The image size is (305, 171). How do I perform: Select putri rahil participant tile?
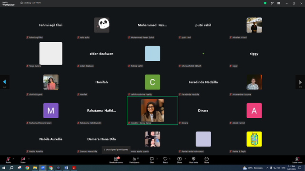[x=203, y=25]
